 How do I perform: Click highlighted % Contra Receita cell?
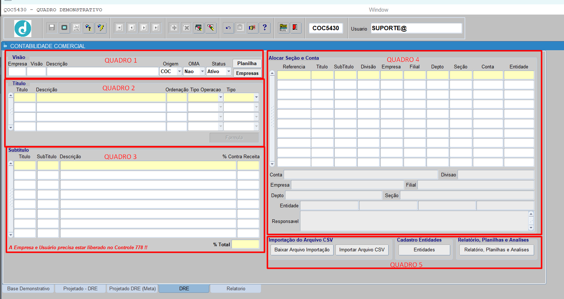[248, 166]
